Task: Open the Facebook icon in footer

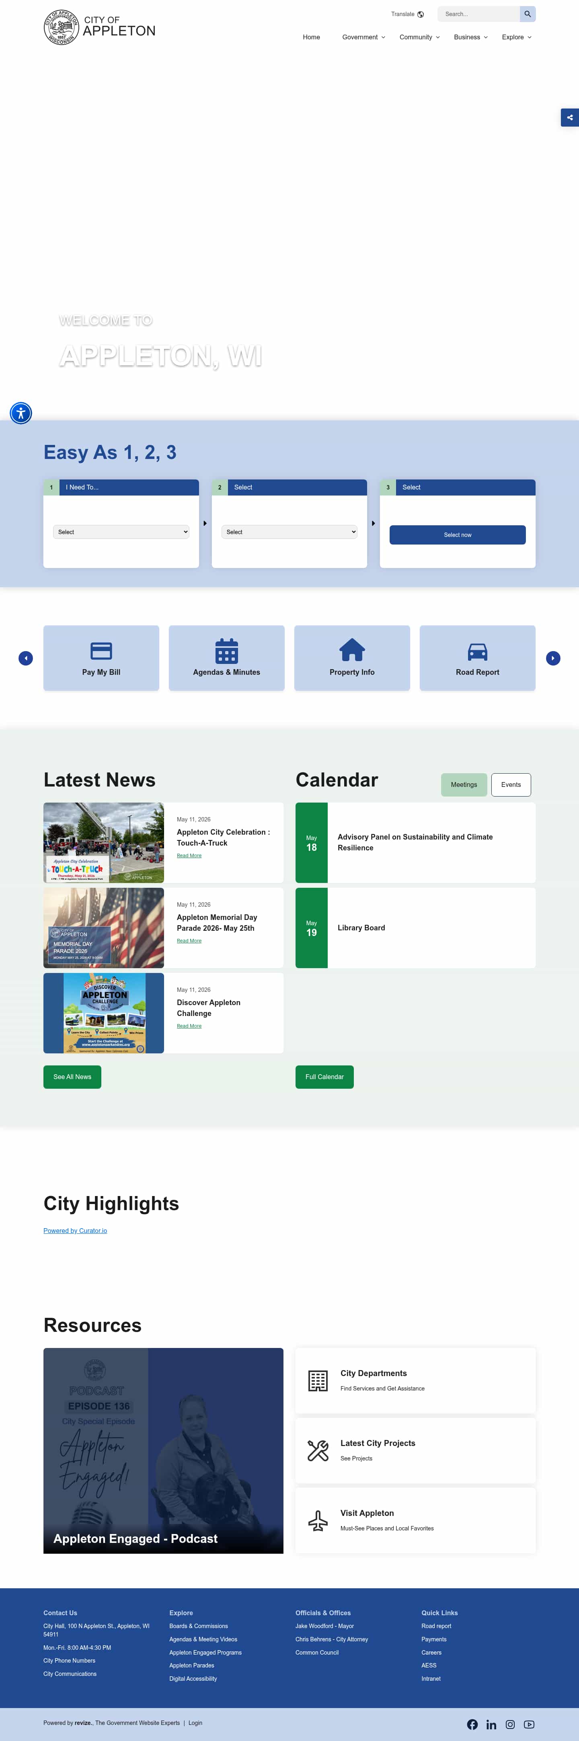Action: [x=472, y=1725]
